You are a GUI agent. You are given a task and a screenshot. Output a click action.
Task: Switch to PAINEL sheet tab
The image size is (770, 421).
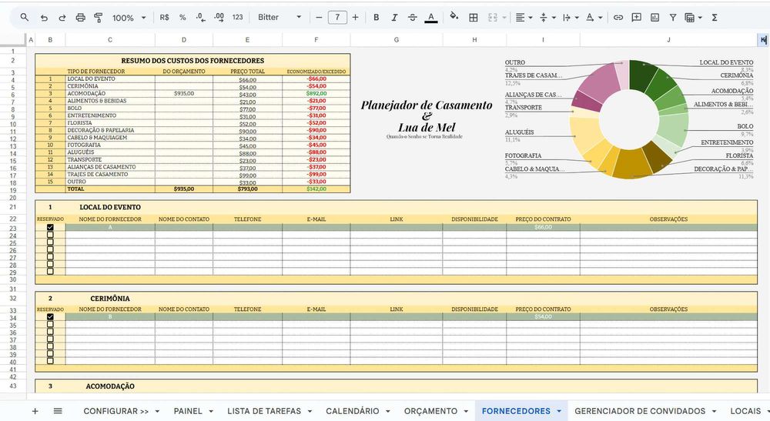(188, 411)
